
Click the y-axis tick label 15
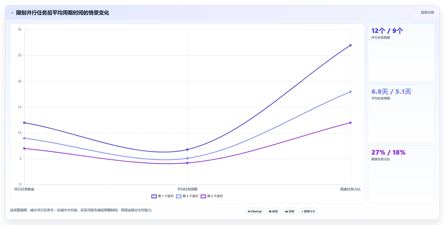(20, 107)
